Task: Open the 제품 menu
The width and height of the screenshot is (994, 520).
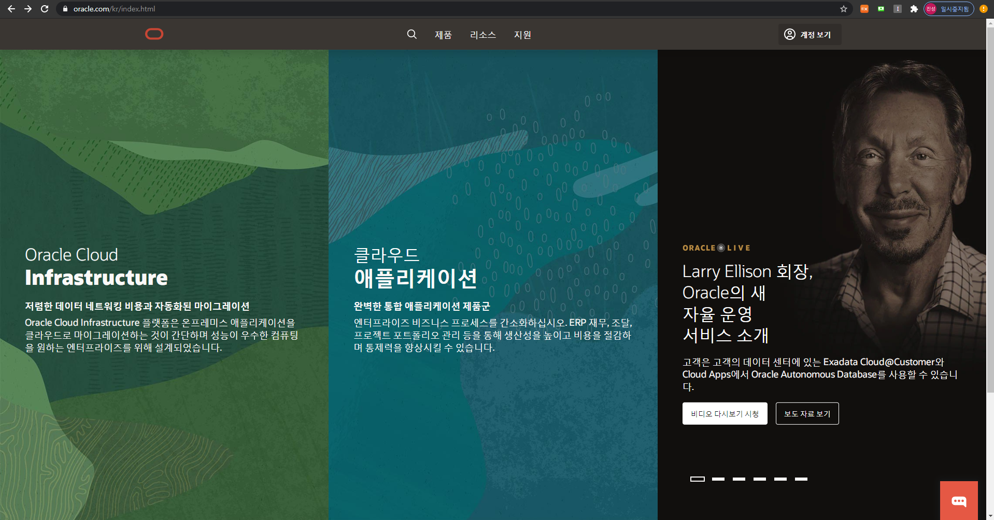Action: coord(443,35)
